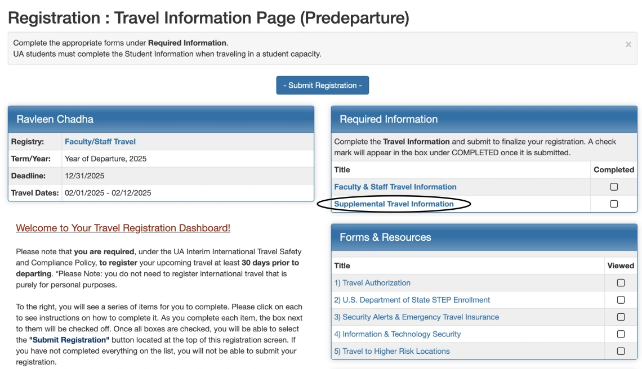Open the 1) Travel Authorization resource

click(372, 283)
